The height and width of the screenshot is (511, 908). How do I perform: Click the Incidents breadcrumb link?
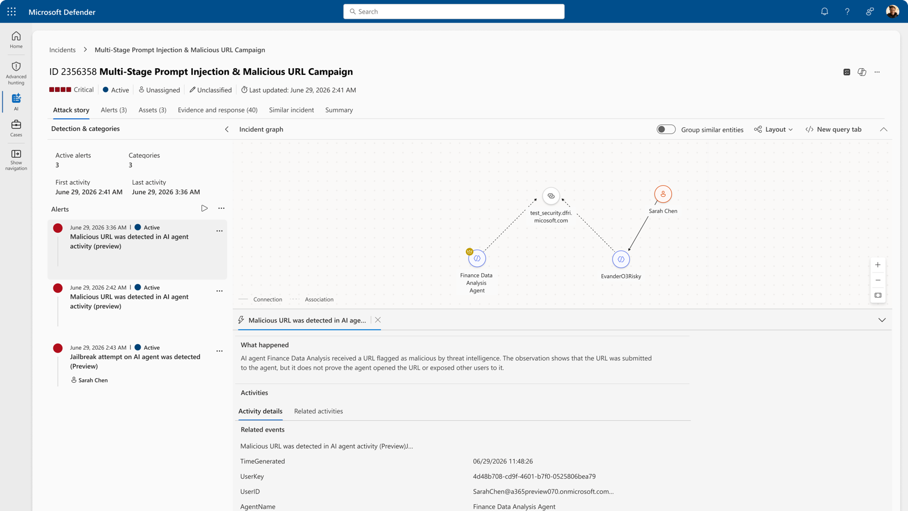[62, 50]
